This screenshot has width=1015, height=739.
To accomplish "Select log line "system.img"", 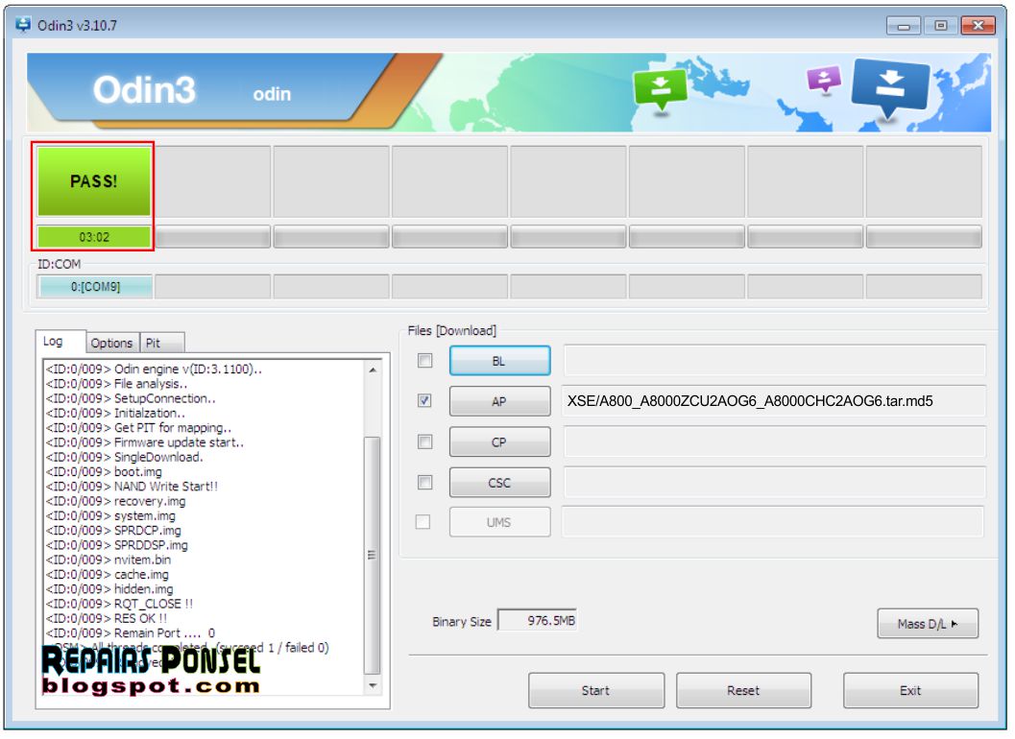I will [110, 515].
